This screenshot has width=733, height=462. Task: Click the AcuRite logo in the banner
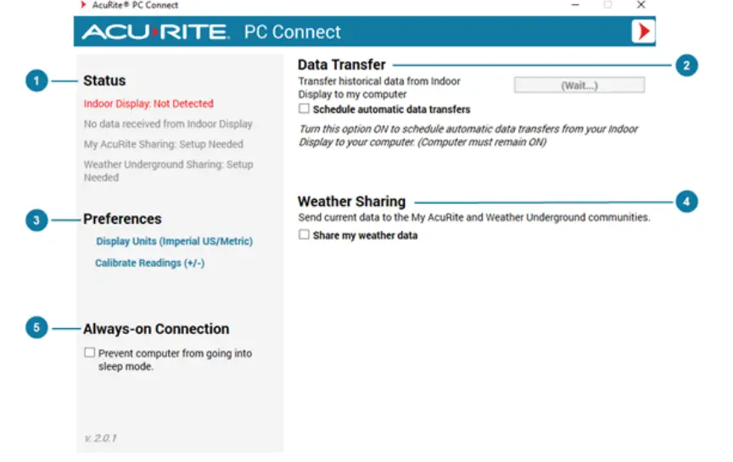click(155, 31)
